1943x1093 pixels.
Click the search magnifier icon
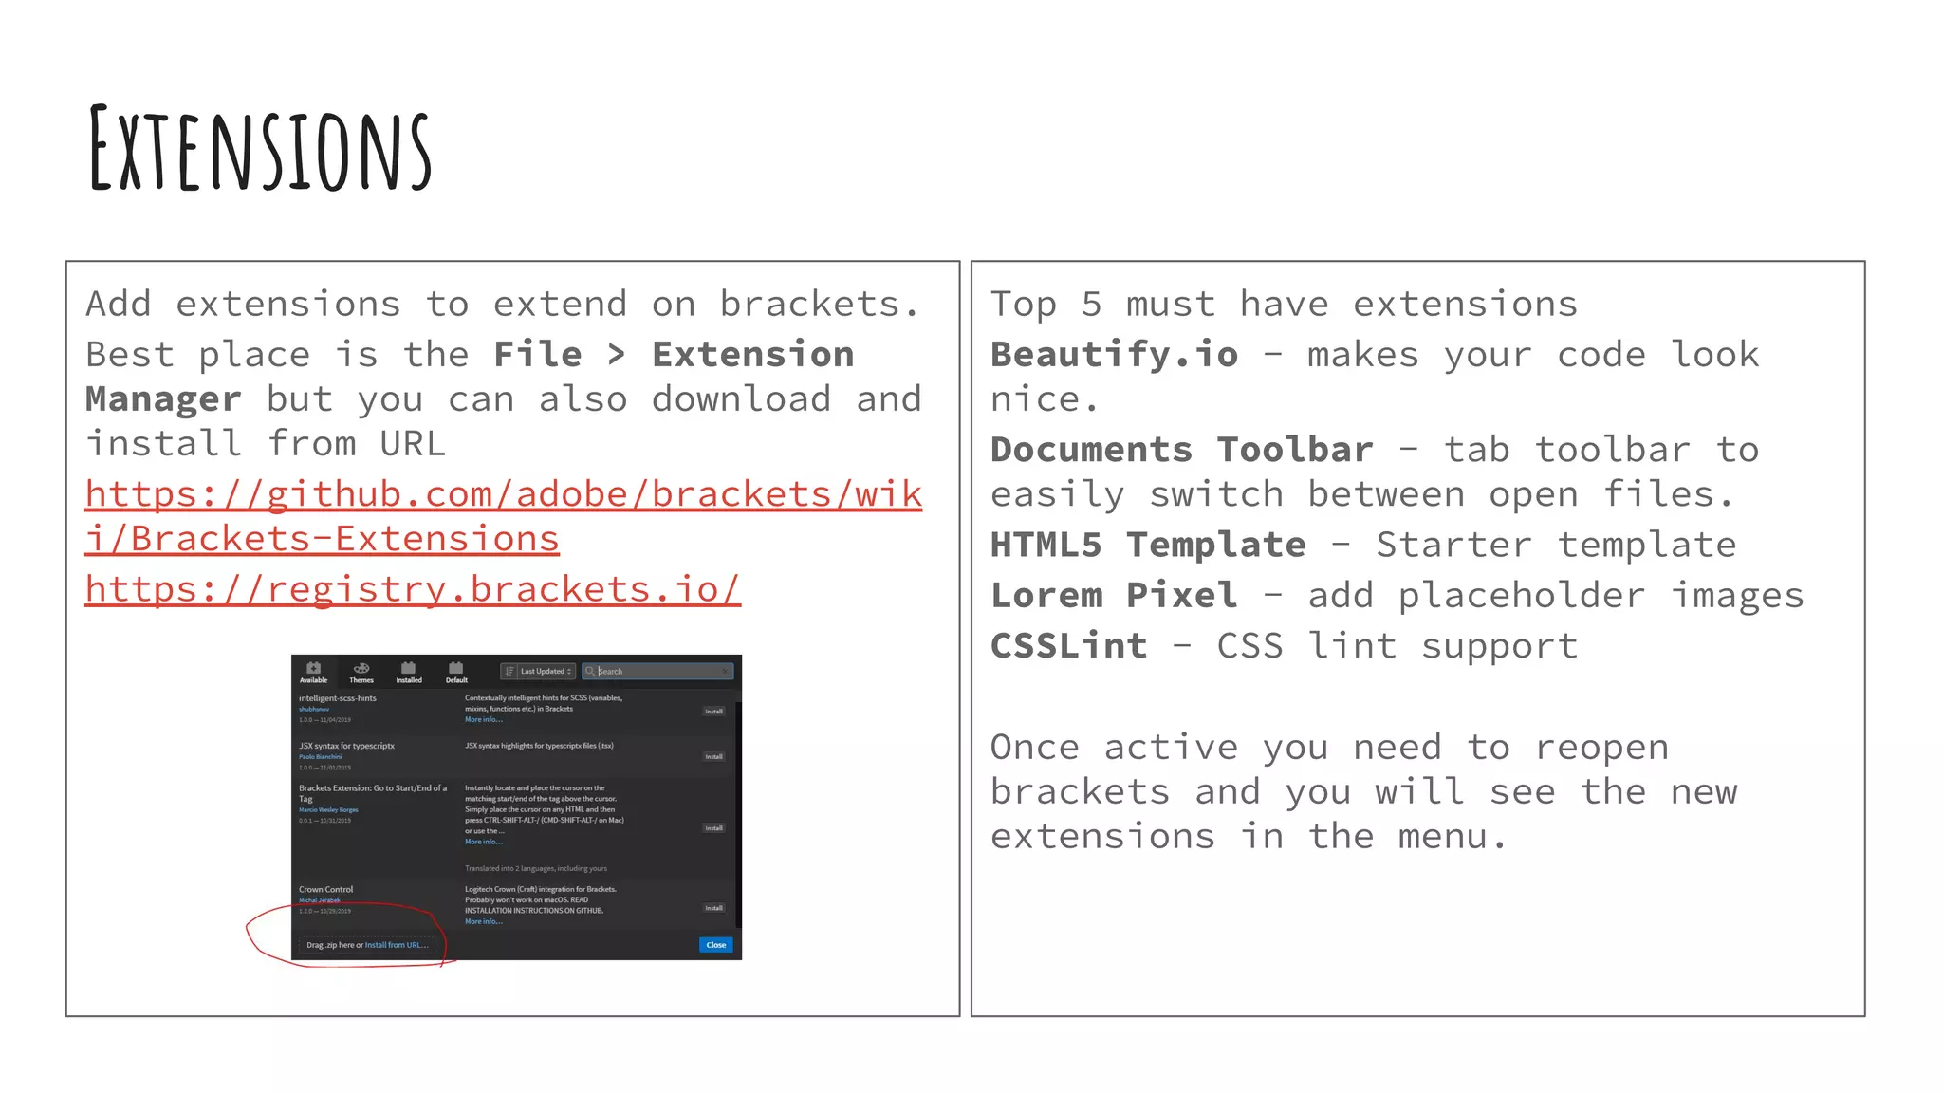[590, 671]
